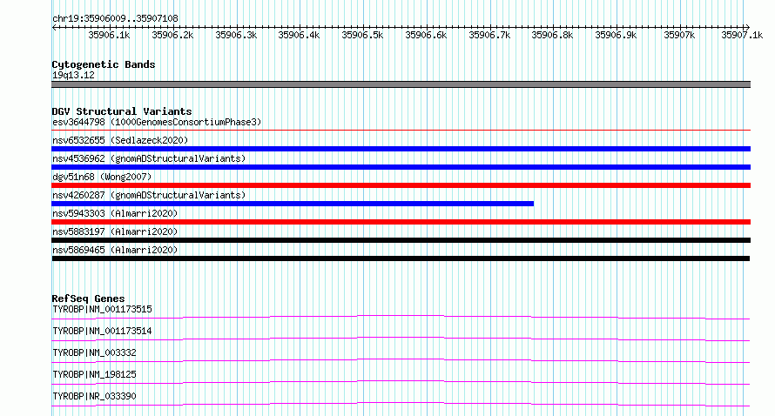Open the Cytogenetic Bands track heading
775x416 pixels.
click(x=104, y=64)
